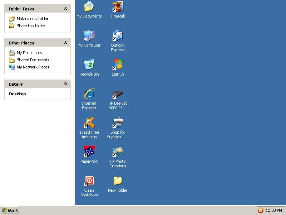Viewport: 286px width, 215px height.
Task: Click the Share this folder link
Action: 31,26
